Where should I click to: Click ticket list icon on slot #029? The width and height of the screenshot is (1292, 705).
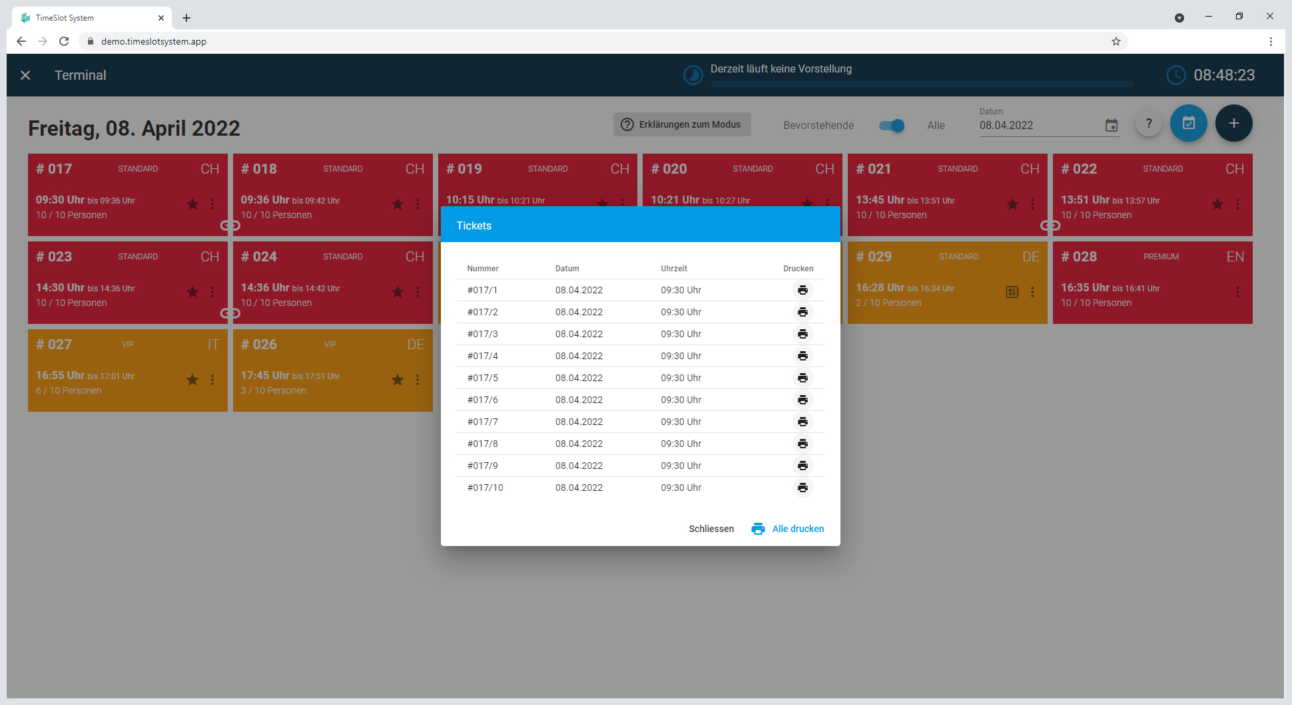pyautogui.click(x=1012, y=292)
